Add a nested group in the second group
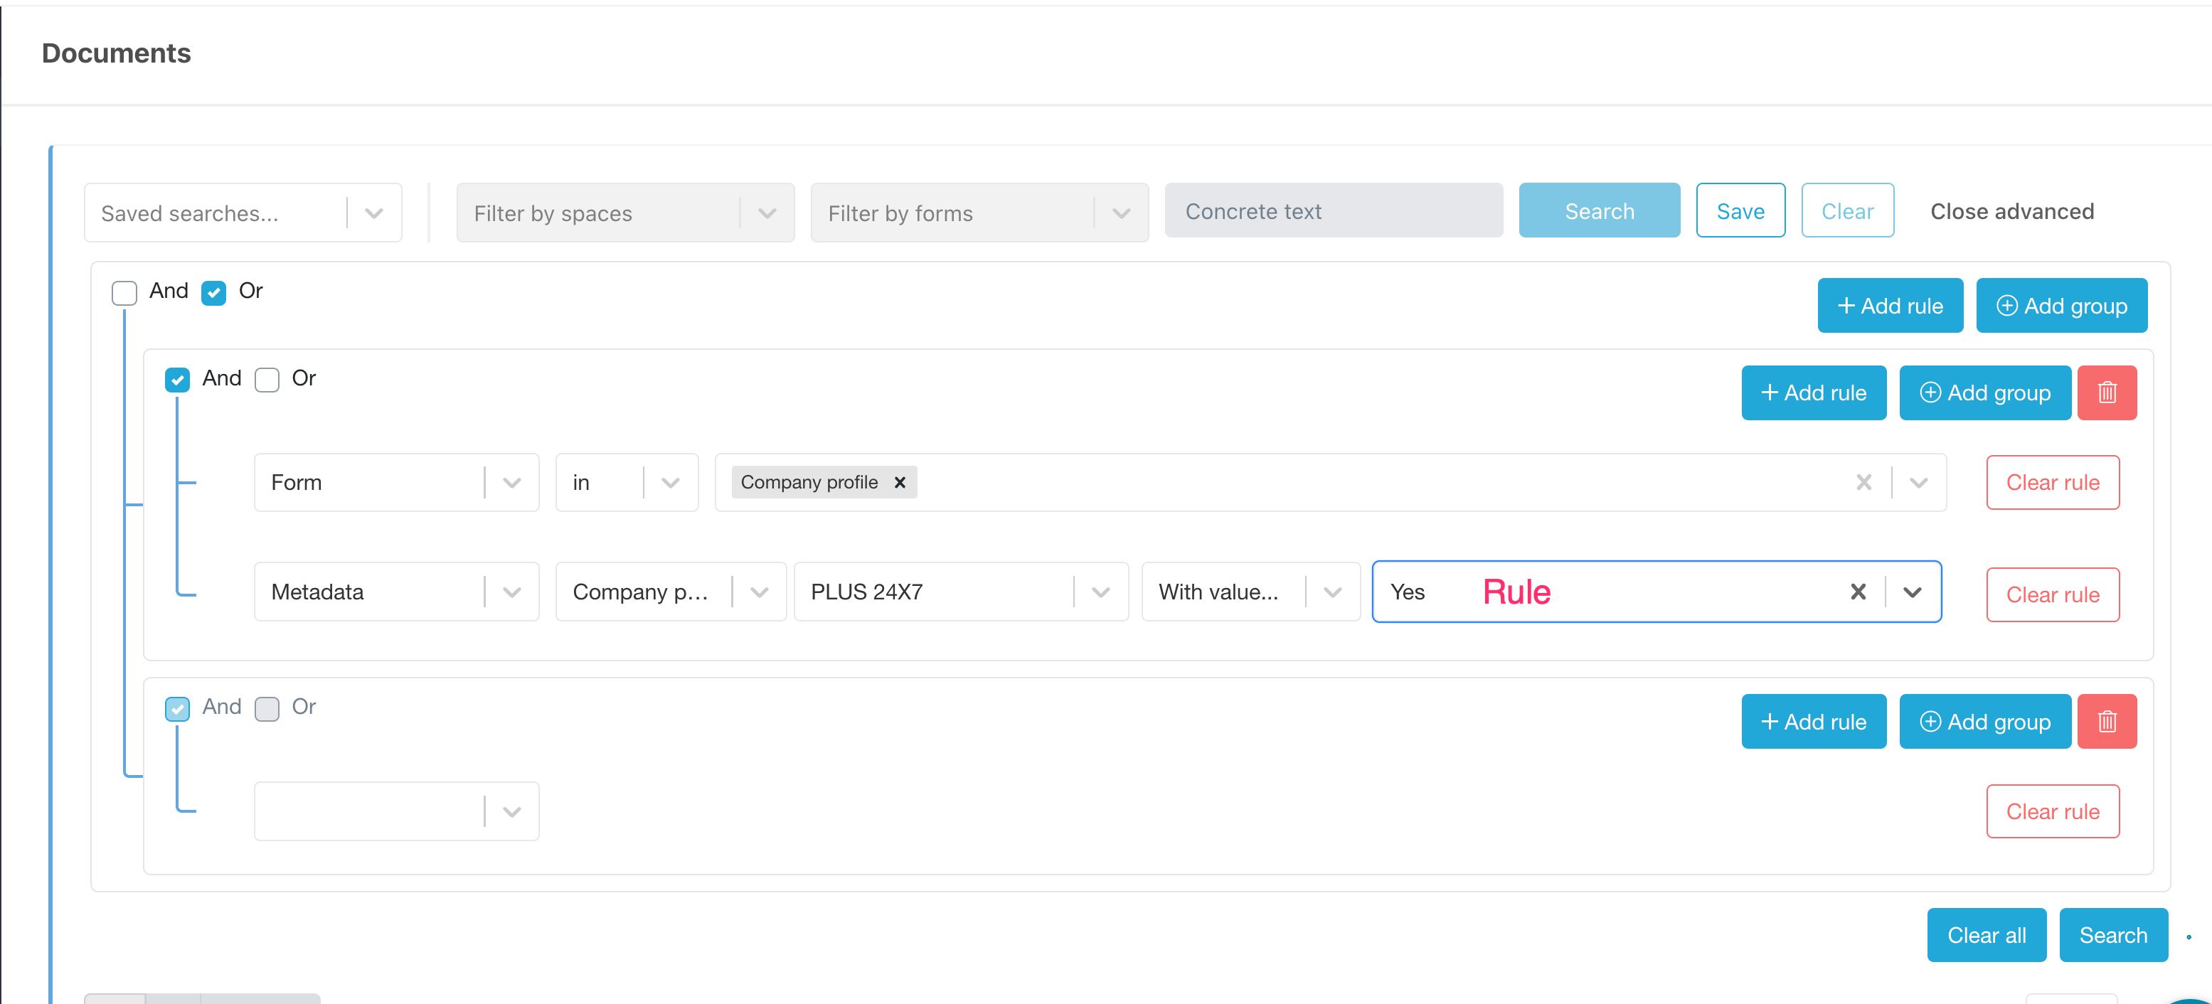The width and height of the screenshot is (2212, 1004). 1984,722
